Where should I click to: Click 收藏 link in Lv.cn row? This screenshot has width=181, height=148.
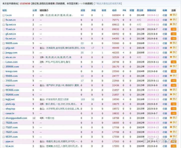coord(165,15)
